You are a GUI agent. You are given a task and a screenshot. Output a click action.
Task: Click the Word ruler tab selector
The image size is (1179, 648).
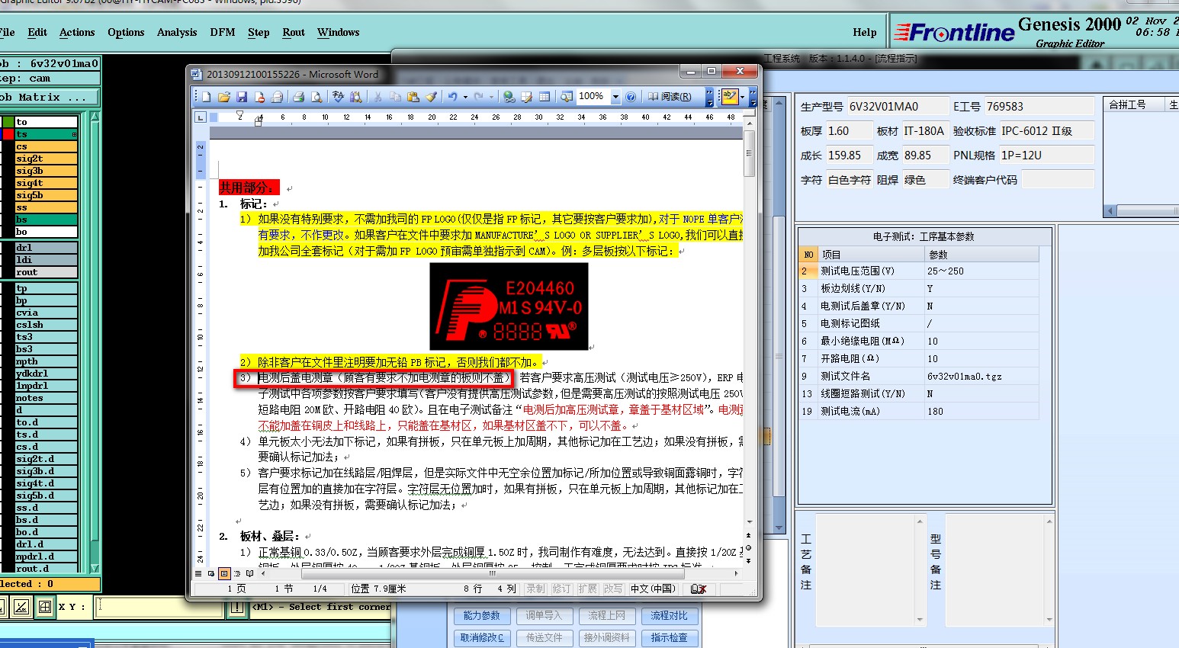tap(201, 117)
